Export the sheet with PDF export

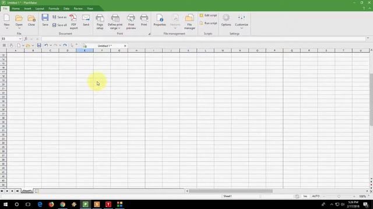coord(73,21)
